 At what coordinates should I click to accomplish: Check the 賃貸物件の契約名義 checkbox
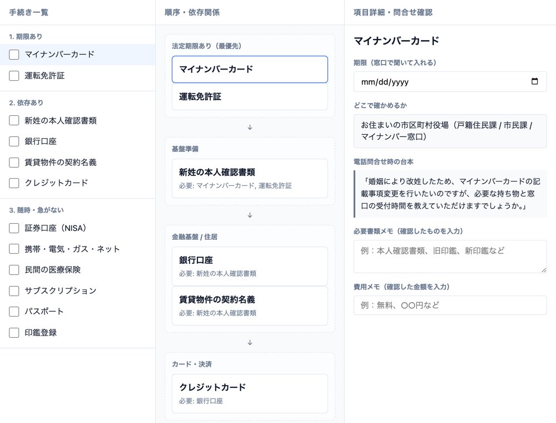point(14,163)
